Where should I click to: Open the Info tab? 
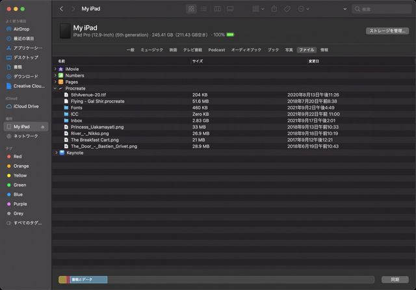[x=324, y=50]
